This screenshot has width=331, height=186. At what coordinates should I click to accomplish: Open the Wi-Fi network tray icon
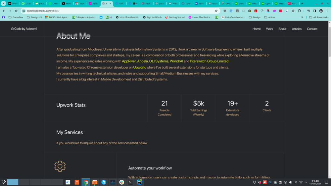tap(301, 182)
